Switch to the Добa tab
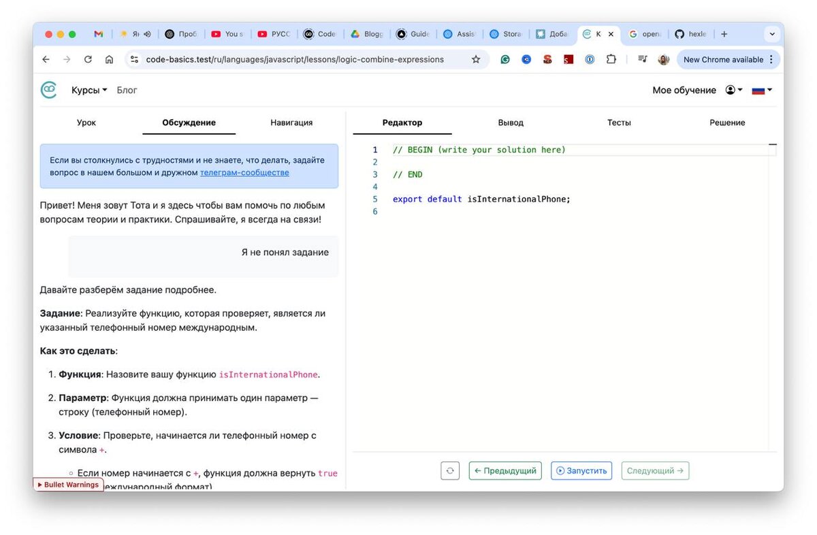This screenshot has height=535, width=817. coord(552,34)
